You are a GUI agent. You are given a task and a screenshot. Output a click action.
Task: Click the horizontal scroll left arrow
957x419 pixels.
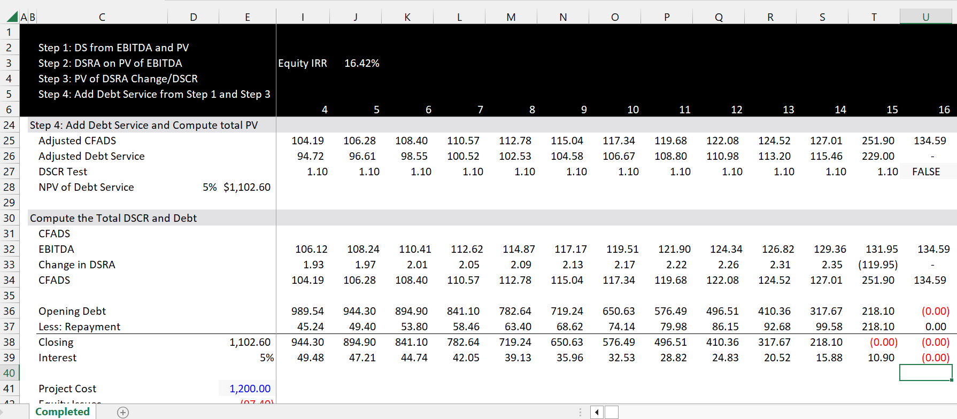(x=597, y=412)
